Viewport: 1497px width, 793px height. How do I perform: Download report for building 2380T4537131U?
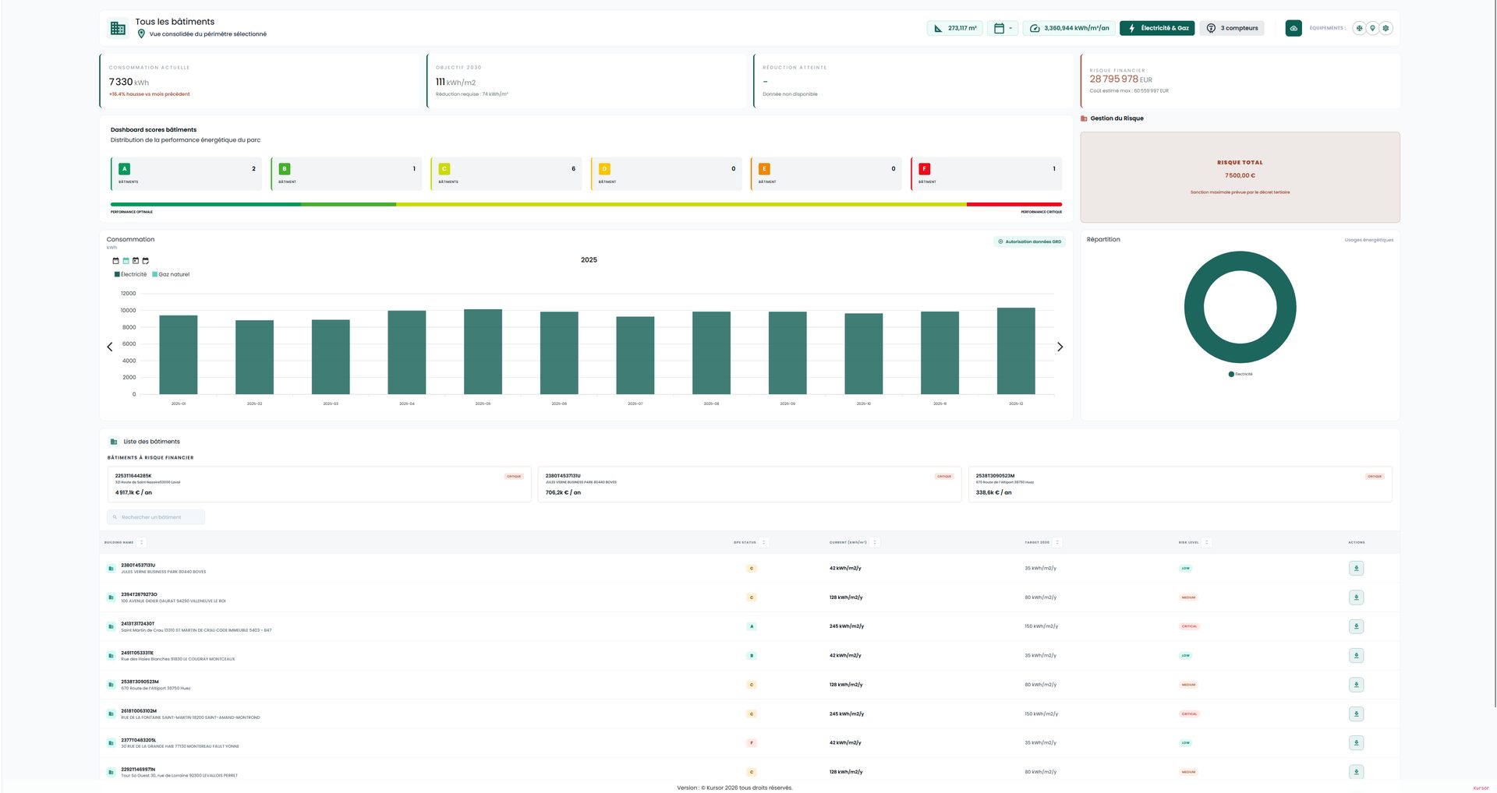1357,569
